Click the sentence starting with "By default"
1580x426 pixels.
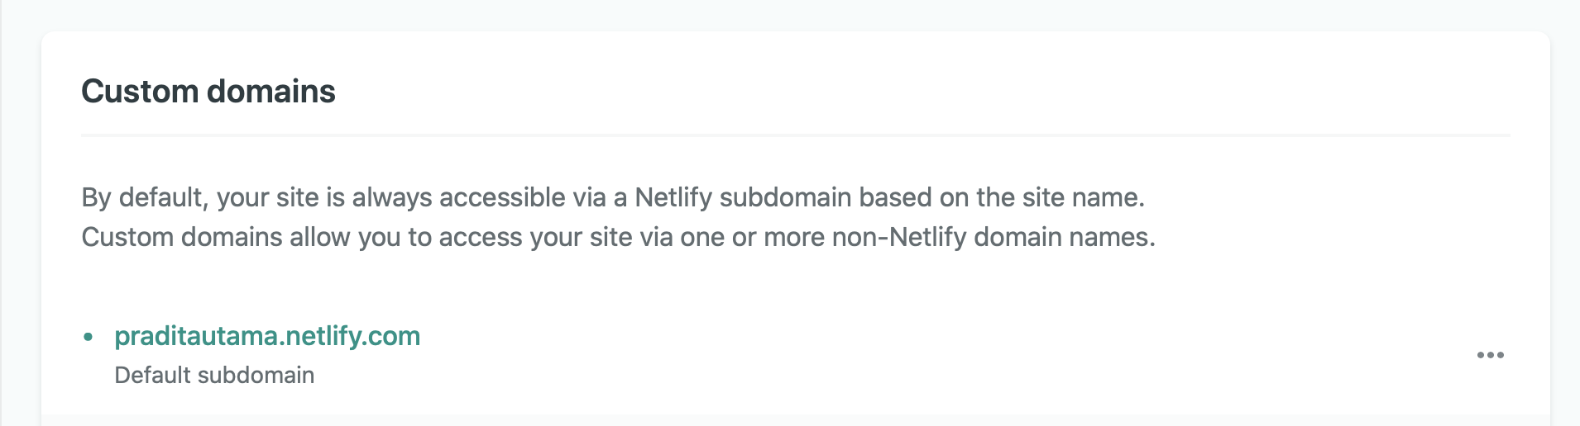coord(612,198)
